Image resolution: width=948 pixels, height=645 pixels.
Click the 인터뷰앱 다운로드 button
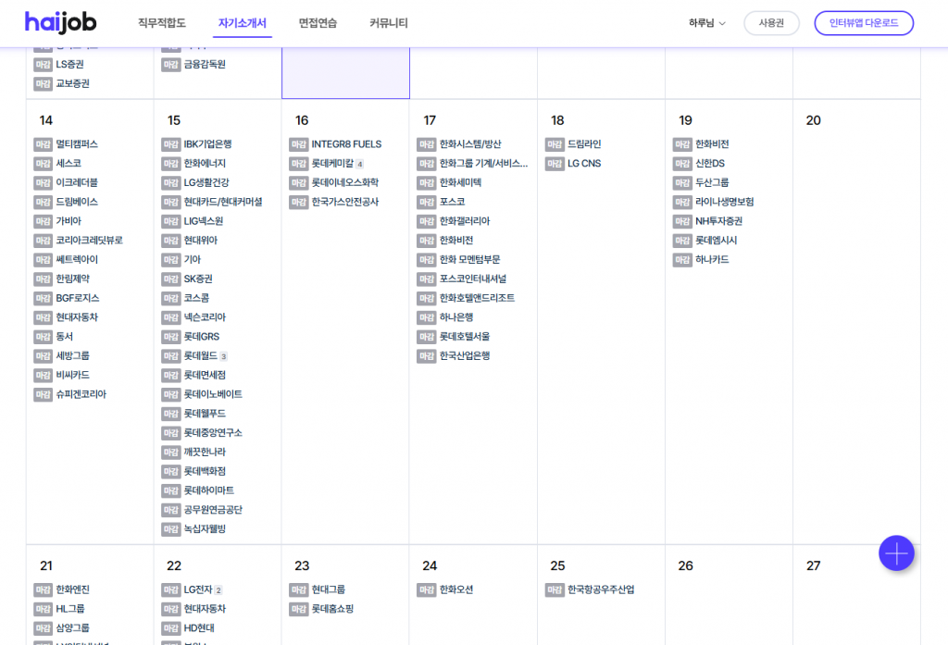864,23
